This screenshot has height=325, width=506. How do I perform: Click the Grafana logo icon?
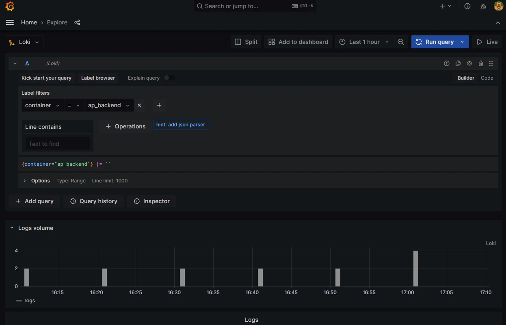(10, 6)
